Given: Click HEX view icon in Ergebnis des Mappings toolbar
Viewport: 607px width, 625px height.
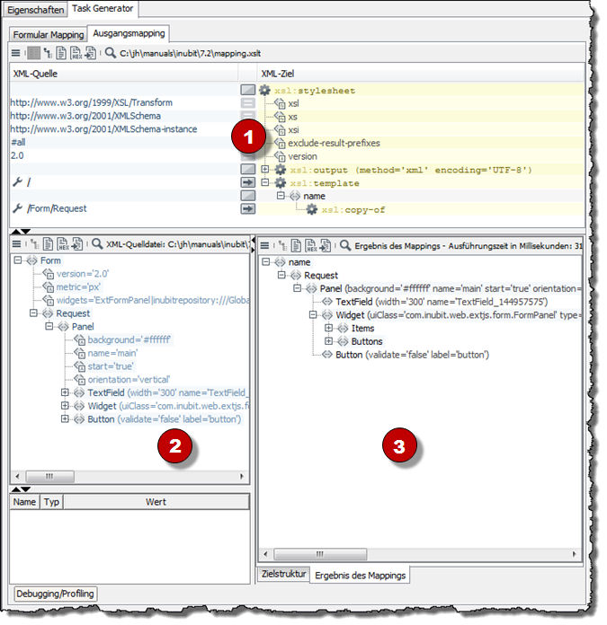Looking at the screenshot, I should (311, 245).
